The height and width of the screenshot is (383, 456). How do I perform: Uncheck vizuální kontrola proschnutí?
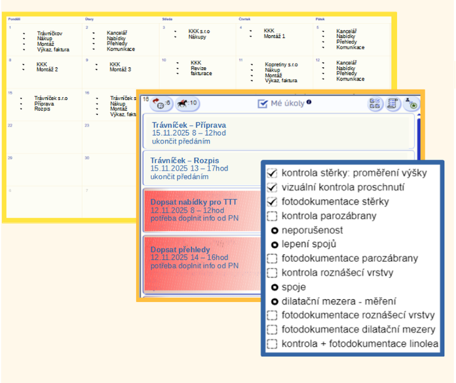(272, 187)
